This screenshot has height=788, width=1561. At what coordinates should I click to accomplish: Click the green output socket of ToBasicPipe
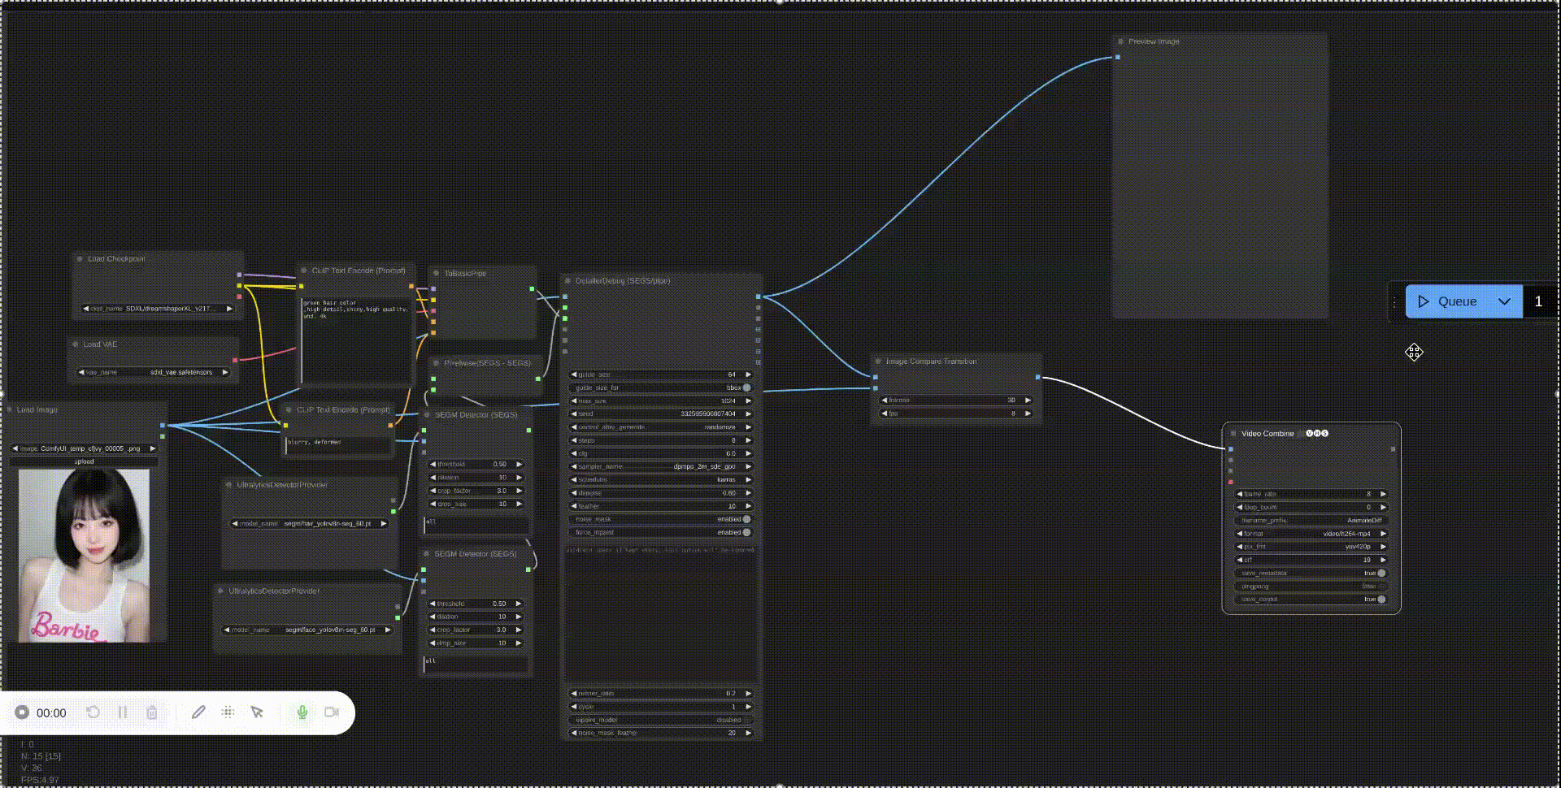[x=533, y=289]
